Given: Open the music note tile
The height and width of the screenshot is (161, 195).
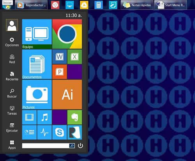Looking at the screenshot, I should (44, 117).
